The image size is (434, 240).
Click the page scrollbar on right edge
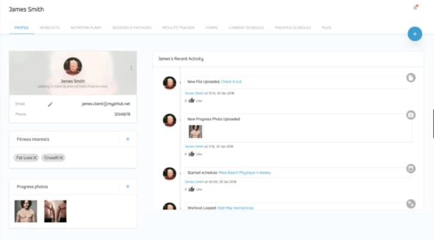pyautogui.click(x=433, y=124)
